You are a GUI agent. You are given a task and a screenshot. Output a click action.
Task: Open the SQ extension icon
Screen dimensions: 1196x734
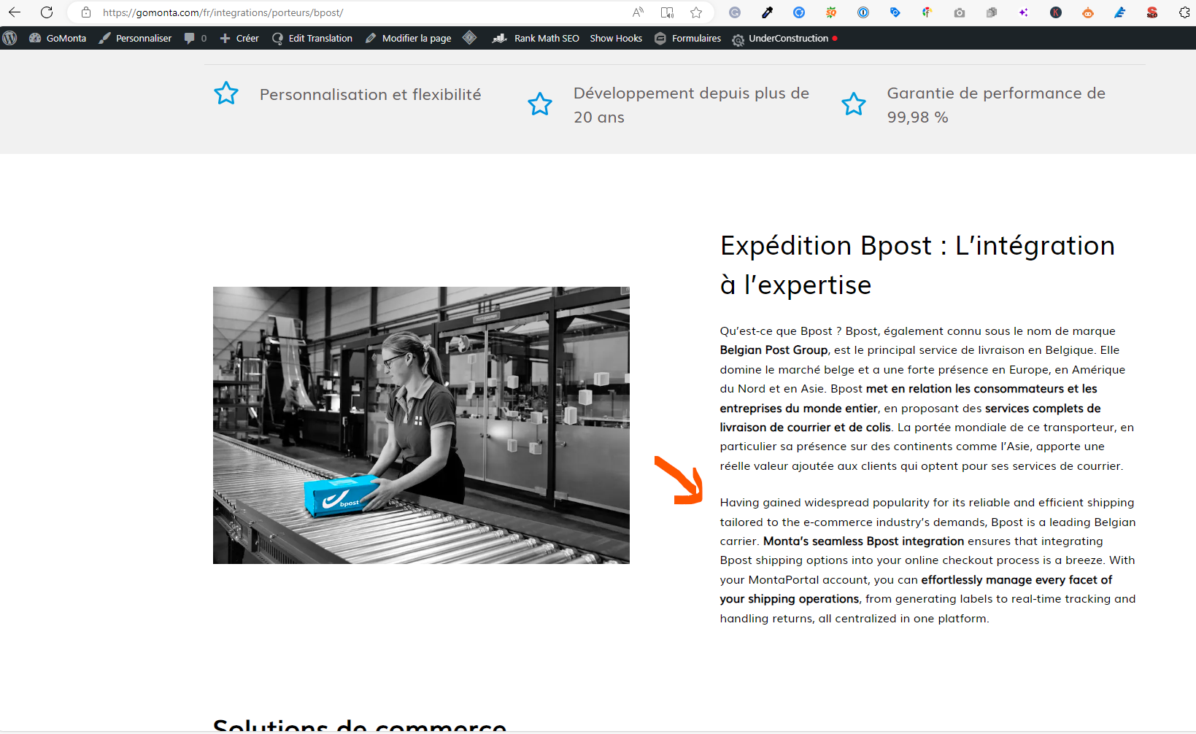pyautogui.click(x=831, y=12)
